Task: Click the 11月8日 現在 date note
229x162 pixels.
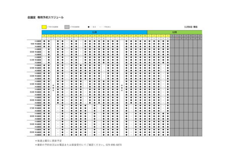Action: click(191, 27)
